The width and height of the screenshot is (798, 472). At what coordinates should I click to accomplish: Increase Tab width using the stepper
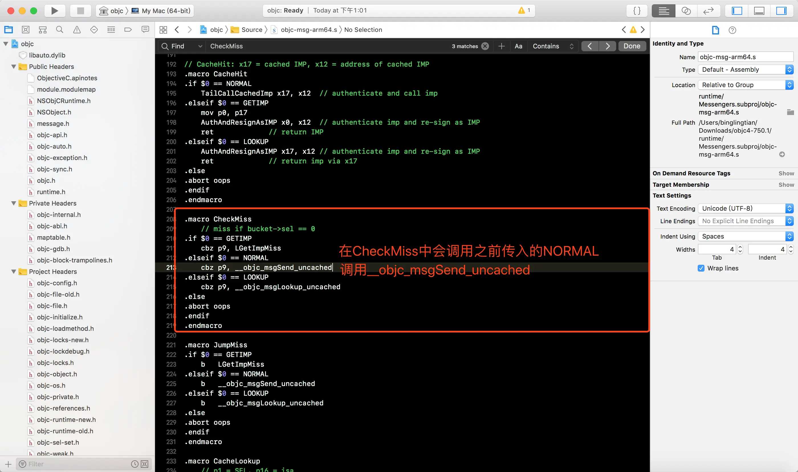pos(740,247)
